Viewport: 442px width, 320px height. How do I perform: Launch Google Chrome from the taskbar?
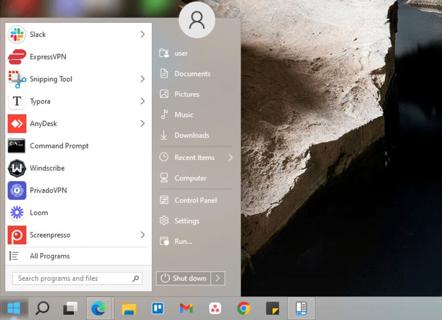coord(244,308)
